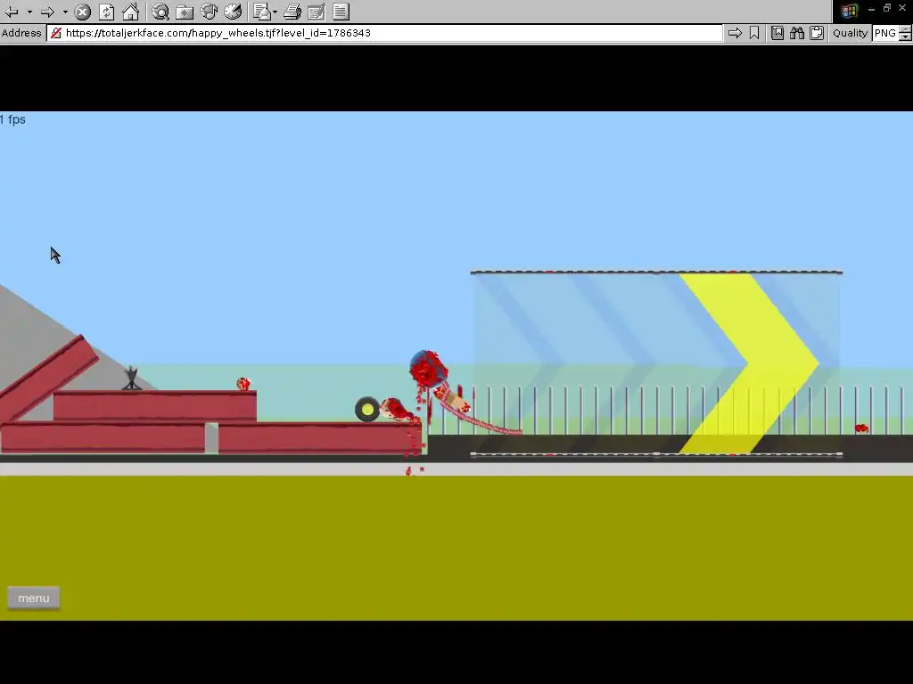The image size is (913, 684).
Task: Expand the mail icon dropdown arrow
Action: [275, 12]
